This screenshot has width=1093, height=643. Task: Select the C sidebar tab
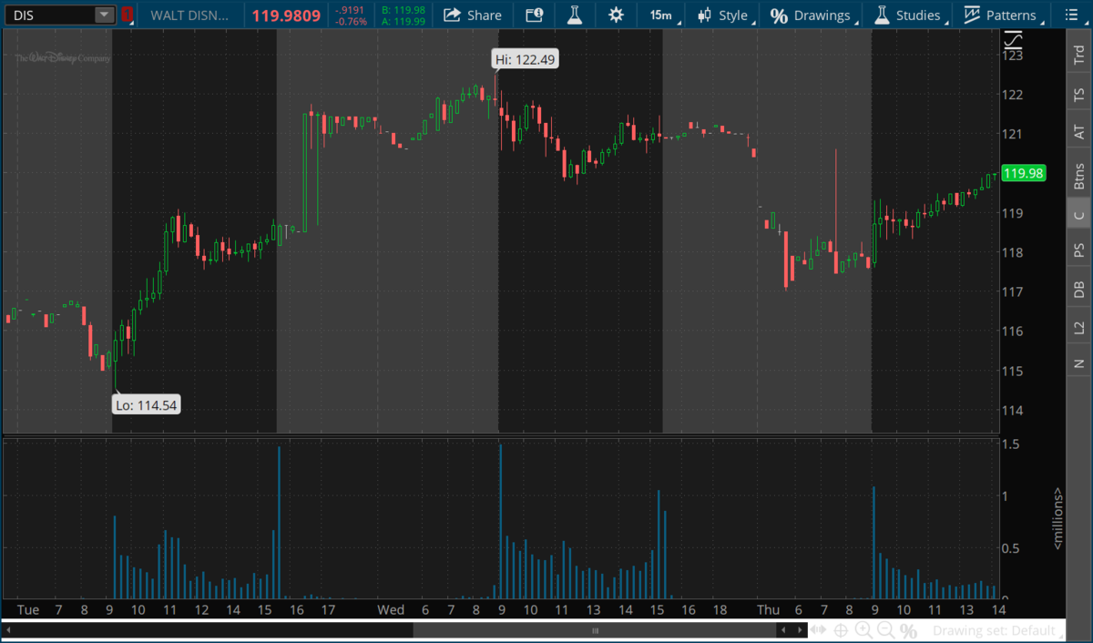1079,215
